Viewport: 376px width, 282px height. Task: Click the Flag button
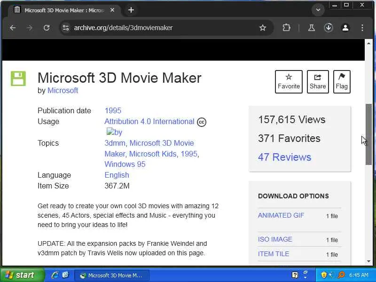pyautogui.click(x=342, y=82)
